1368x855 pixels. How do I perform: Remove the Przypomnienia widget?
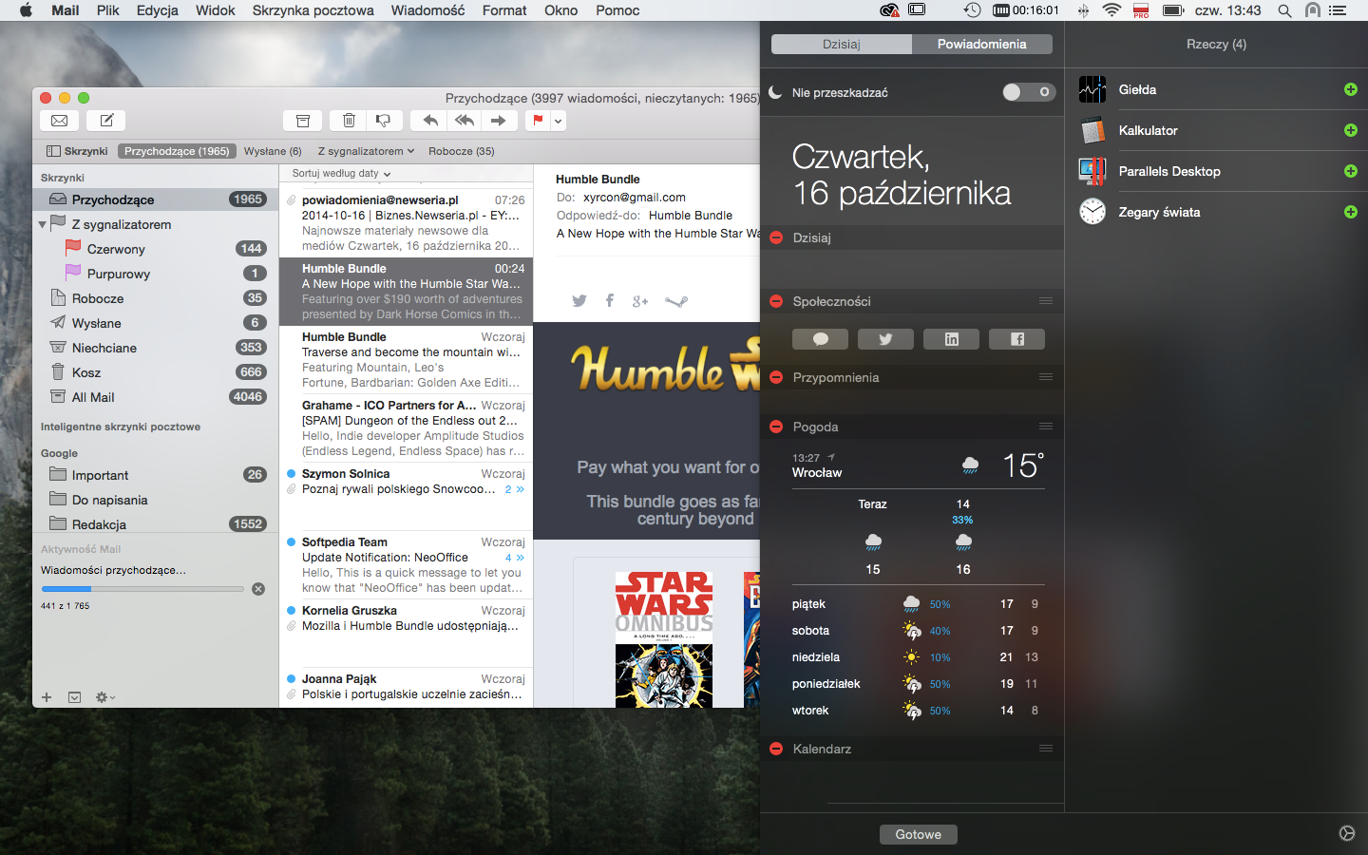(776, 377)
